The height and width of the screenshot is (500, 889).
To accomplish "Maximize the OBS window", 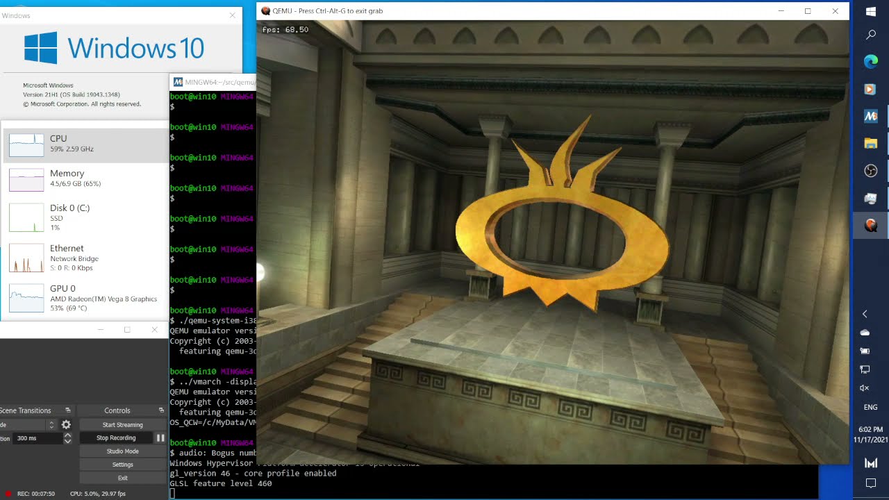I will pos(127,330).
